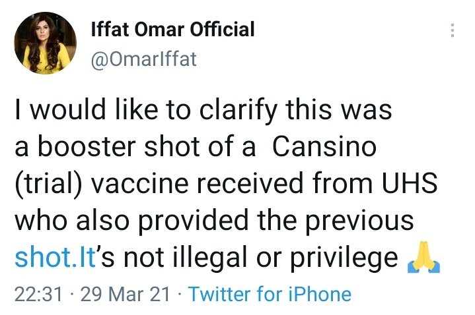The width and height of the screenshot is (475, 315).
Task: Open the three-dot more options menu
Action: click(x=453, y=31)
